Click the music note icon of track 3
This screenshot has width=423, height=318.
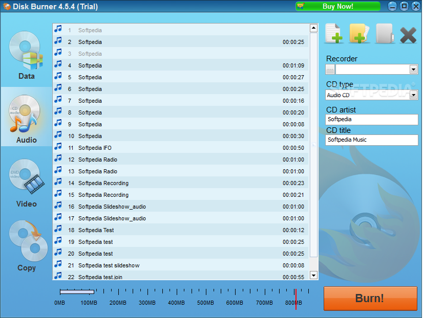[x=58, y=52]
